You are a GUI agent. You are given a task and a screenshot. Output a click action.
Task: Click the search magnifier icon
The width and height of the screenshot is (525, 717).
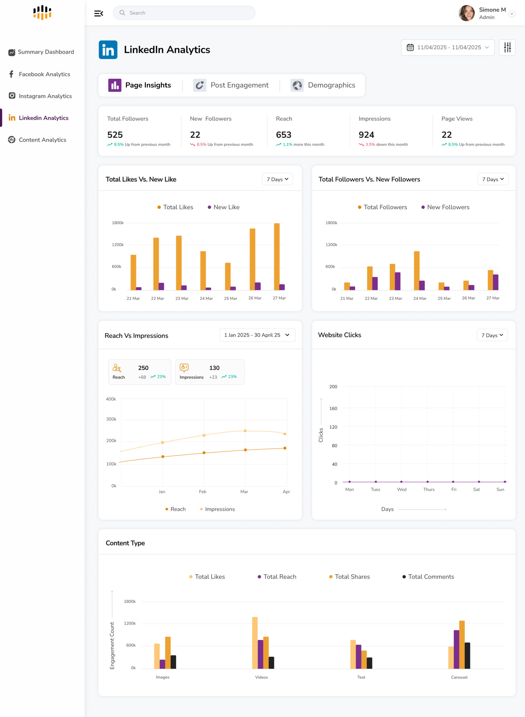point(122,13)
